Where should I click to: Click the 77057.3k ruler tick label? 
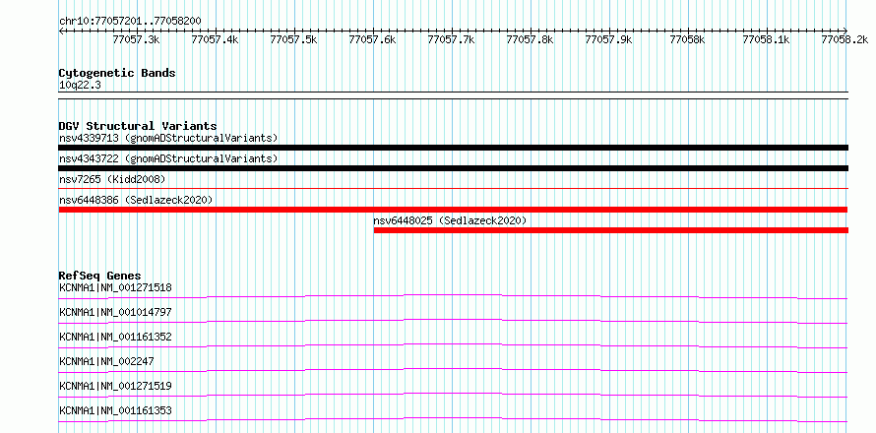coord(136,39)
